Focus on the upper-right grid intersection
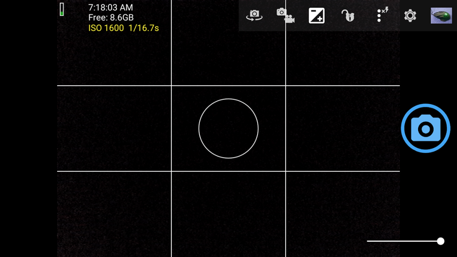This screenshot has width=457, height=257. coord(286,86)
